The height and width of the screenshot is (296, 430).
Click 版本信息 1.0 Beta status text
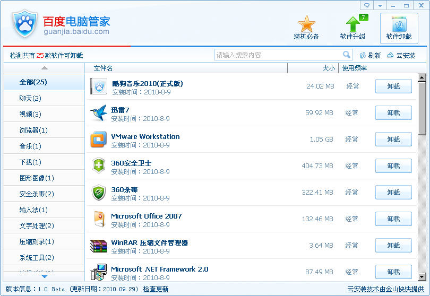35,289
